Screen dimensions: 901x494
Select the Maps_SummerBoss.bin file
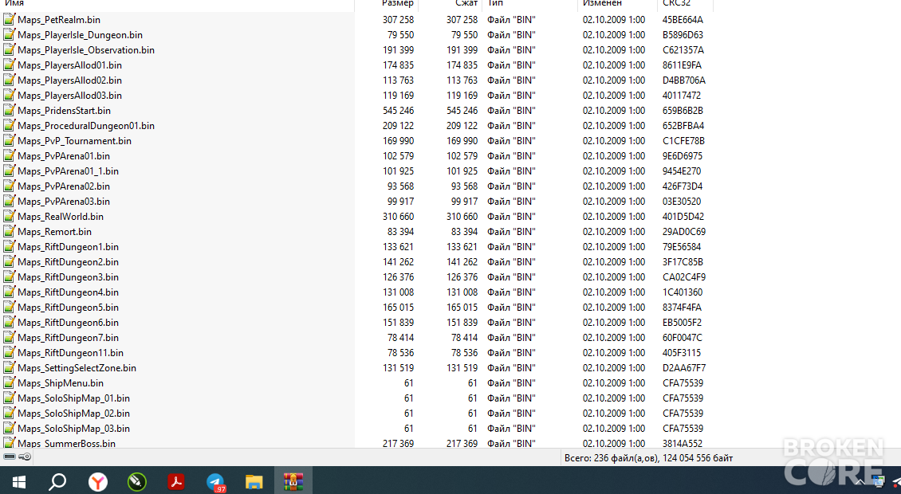pos(67,444)
